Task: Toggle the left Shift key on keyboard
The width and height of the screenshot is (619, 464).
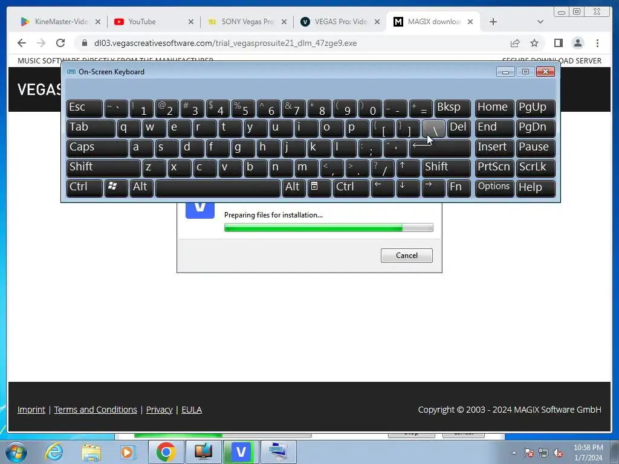Action: point(103,168)
